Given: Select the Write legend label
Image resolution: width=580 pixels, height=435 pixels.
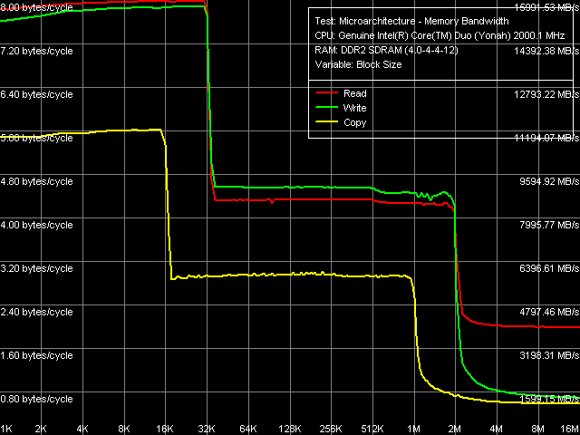Looking at the screenshot, I should coord(355,108).
